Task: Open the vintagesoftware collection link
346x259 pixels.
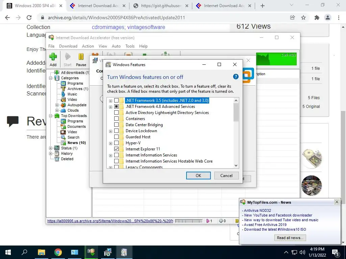Action: 146,27
